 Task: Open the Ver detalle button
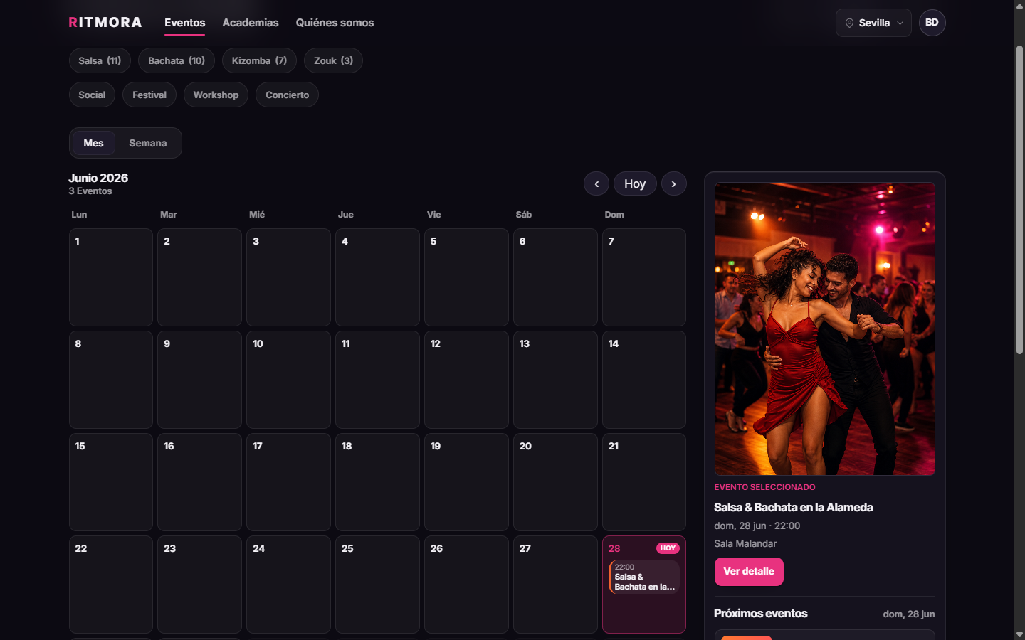[749, 572]
